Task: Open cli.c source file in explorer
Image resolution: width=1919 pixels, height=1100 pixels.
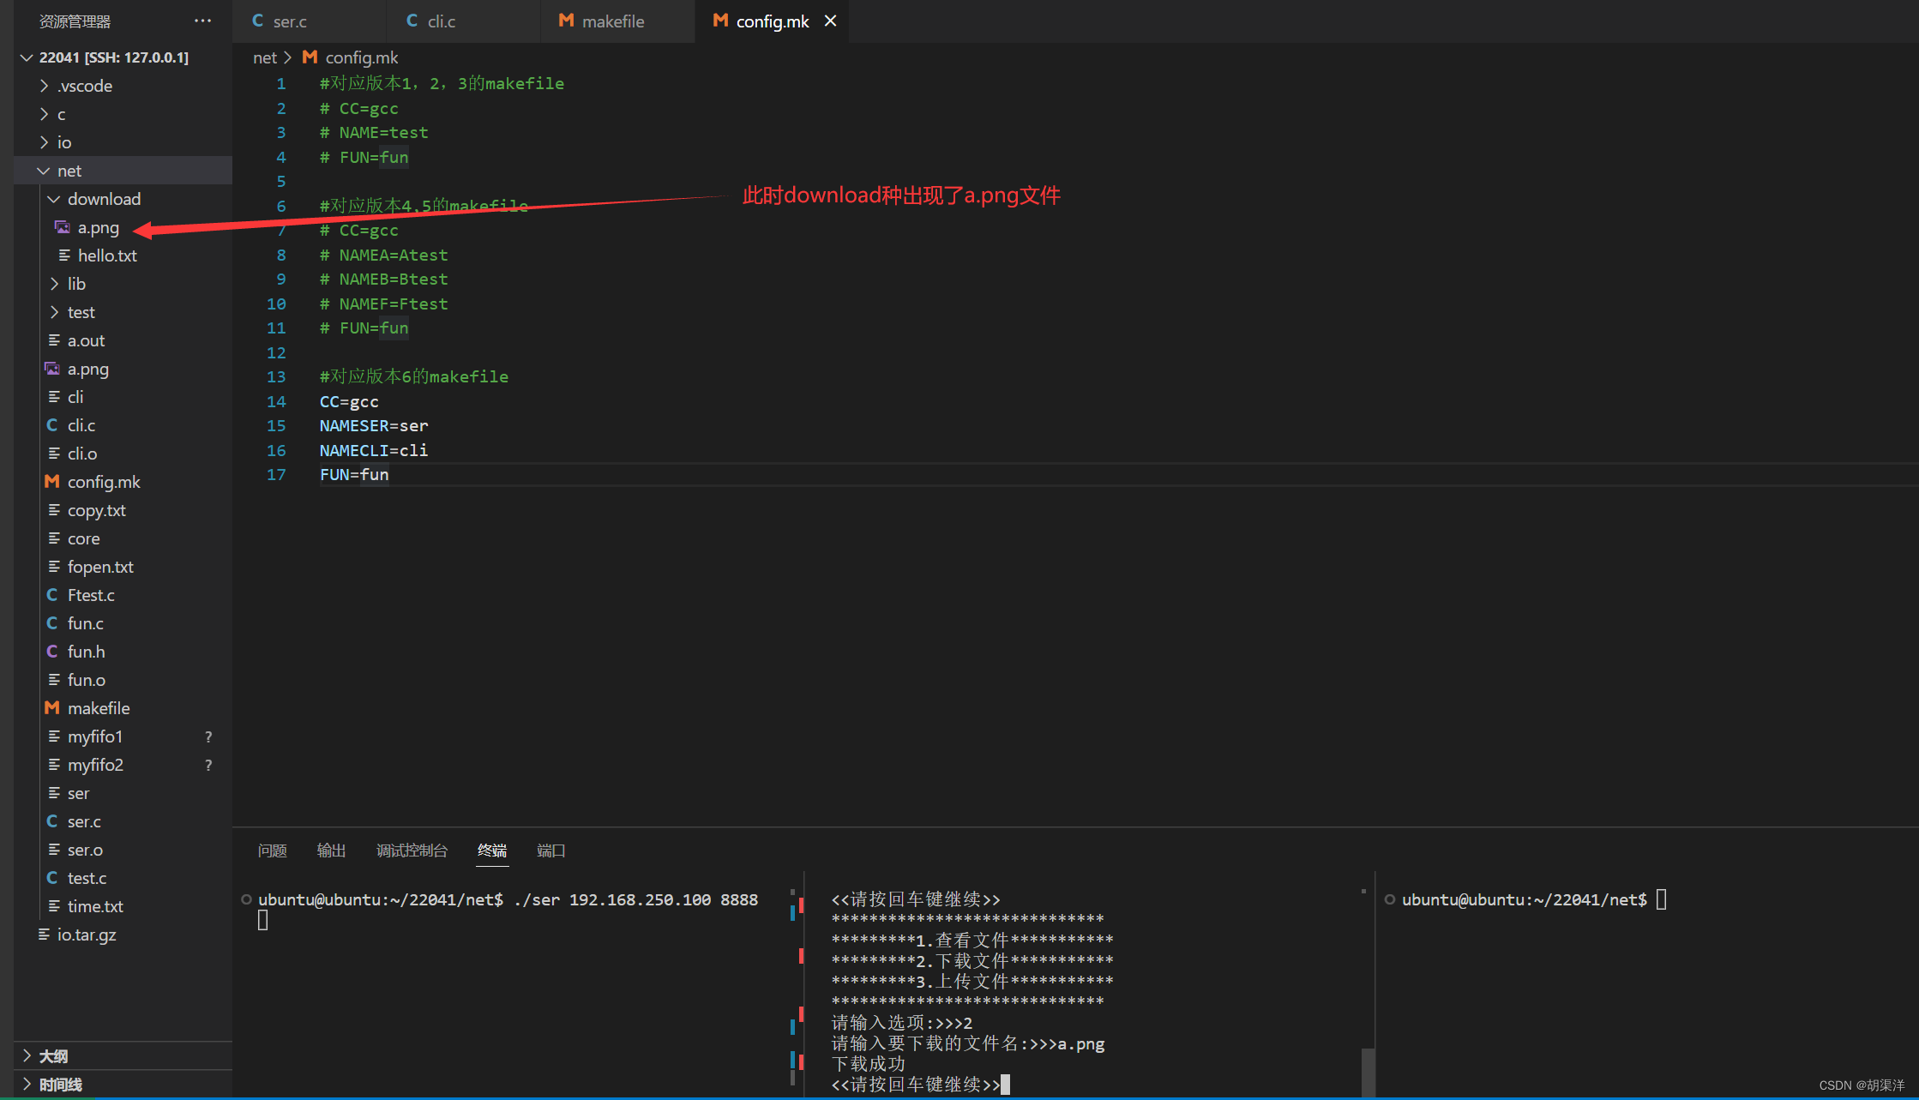Action: coord(81,425)
